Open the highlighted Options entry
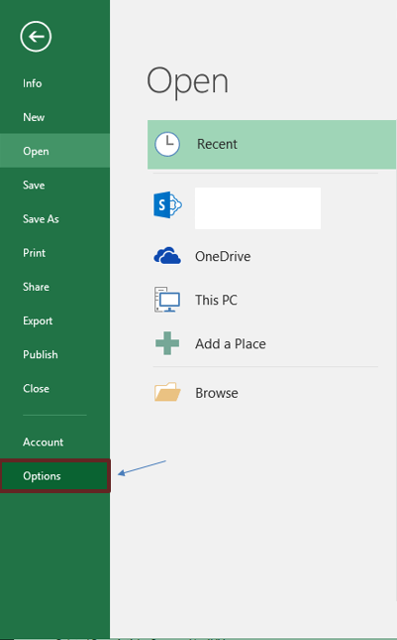Viewport: 397px width, 640px height. pos(55,476)
